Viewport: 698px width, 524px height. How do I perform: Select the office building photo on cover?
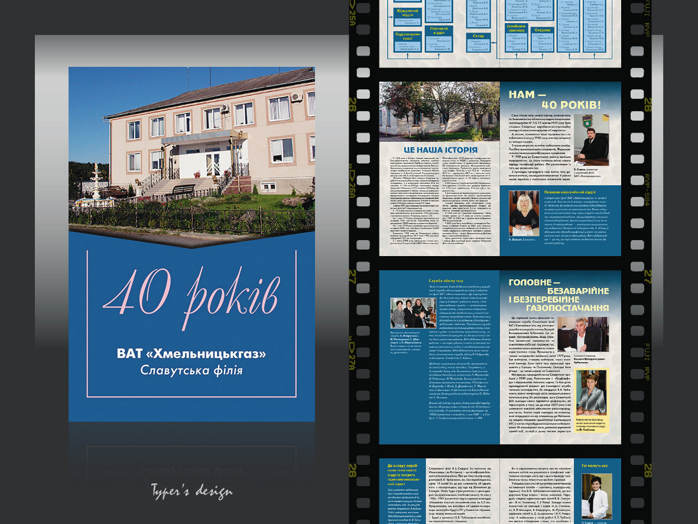coord(192,156)
